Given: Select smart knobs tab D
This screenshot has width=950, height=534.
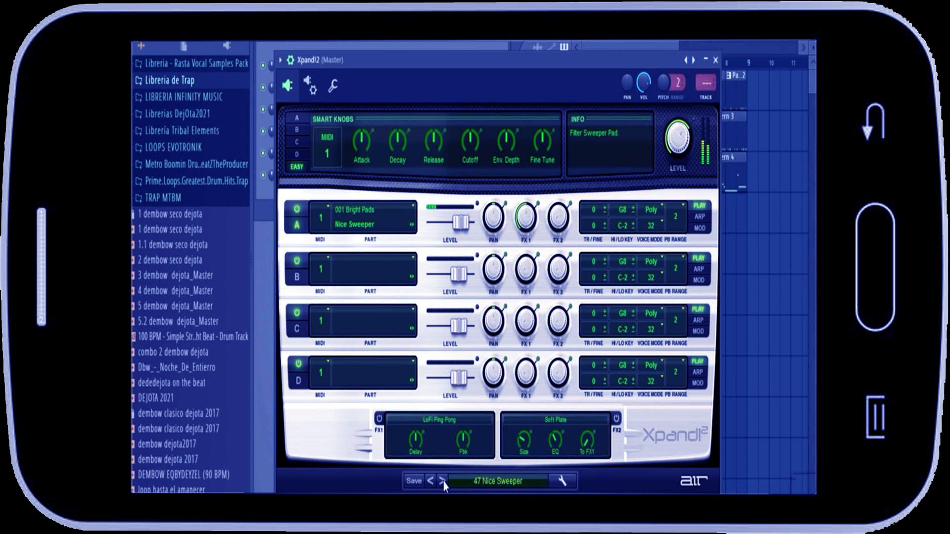Looking at the screenshot, I should point(297,154).
